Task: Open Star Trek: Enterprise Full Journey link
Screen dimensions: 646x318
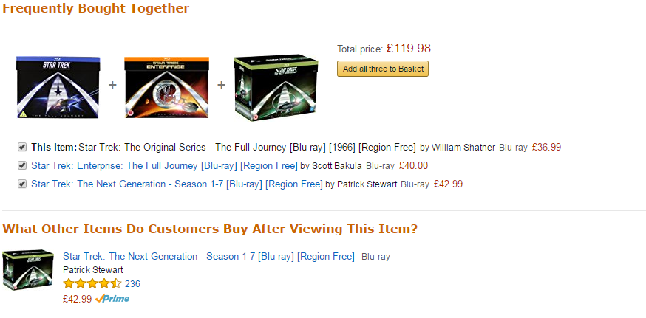Action: click(163, 166)
